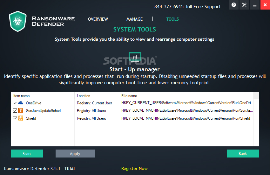Image resolution: width=270 pixels, height=175 pixels.
Task: Click the Start-Up manager monitor icon
Action: point(135,57)
